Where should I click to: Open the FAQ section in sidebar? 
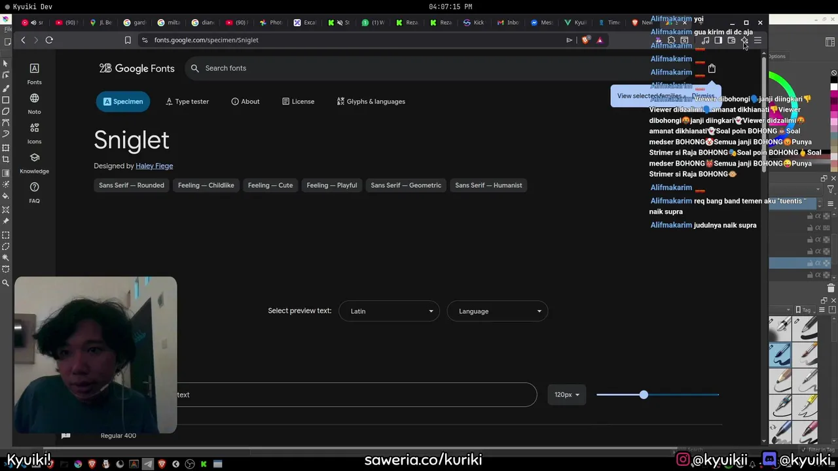34,192
